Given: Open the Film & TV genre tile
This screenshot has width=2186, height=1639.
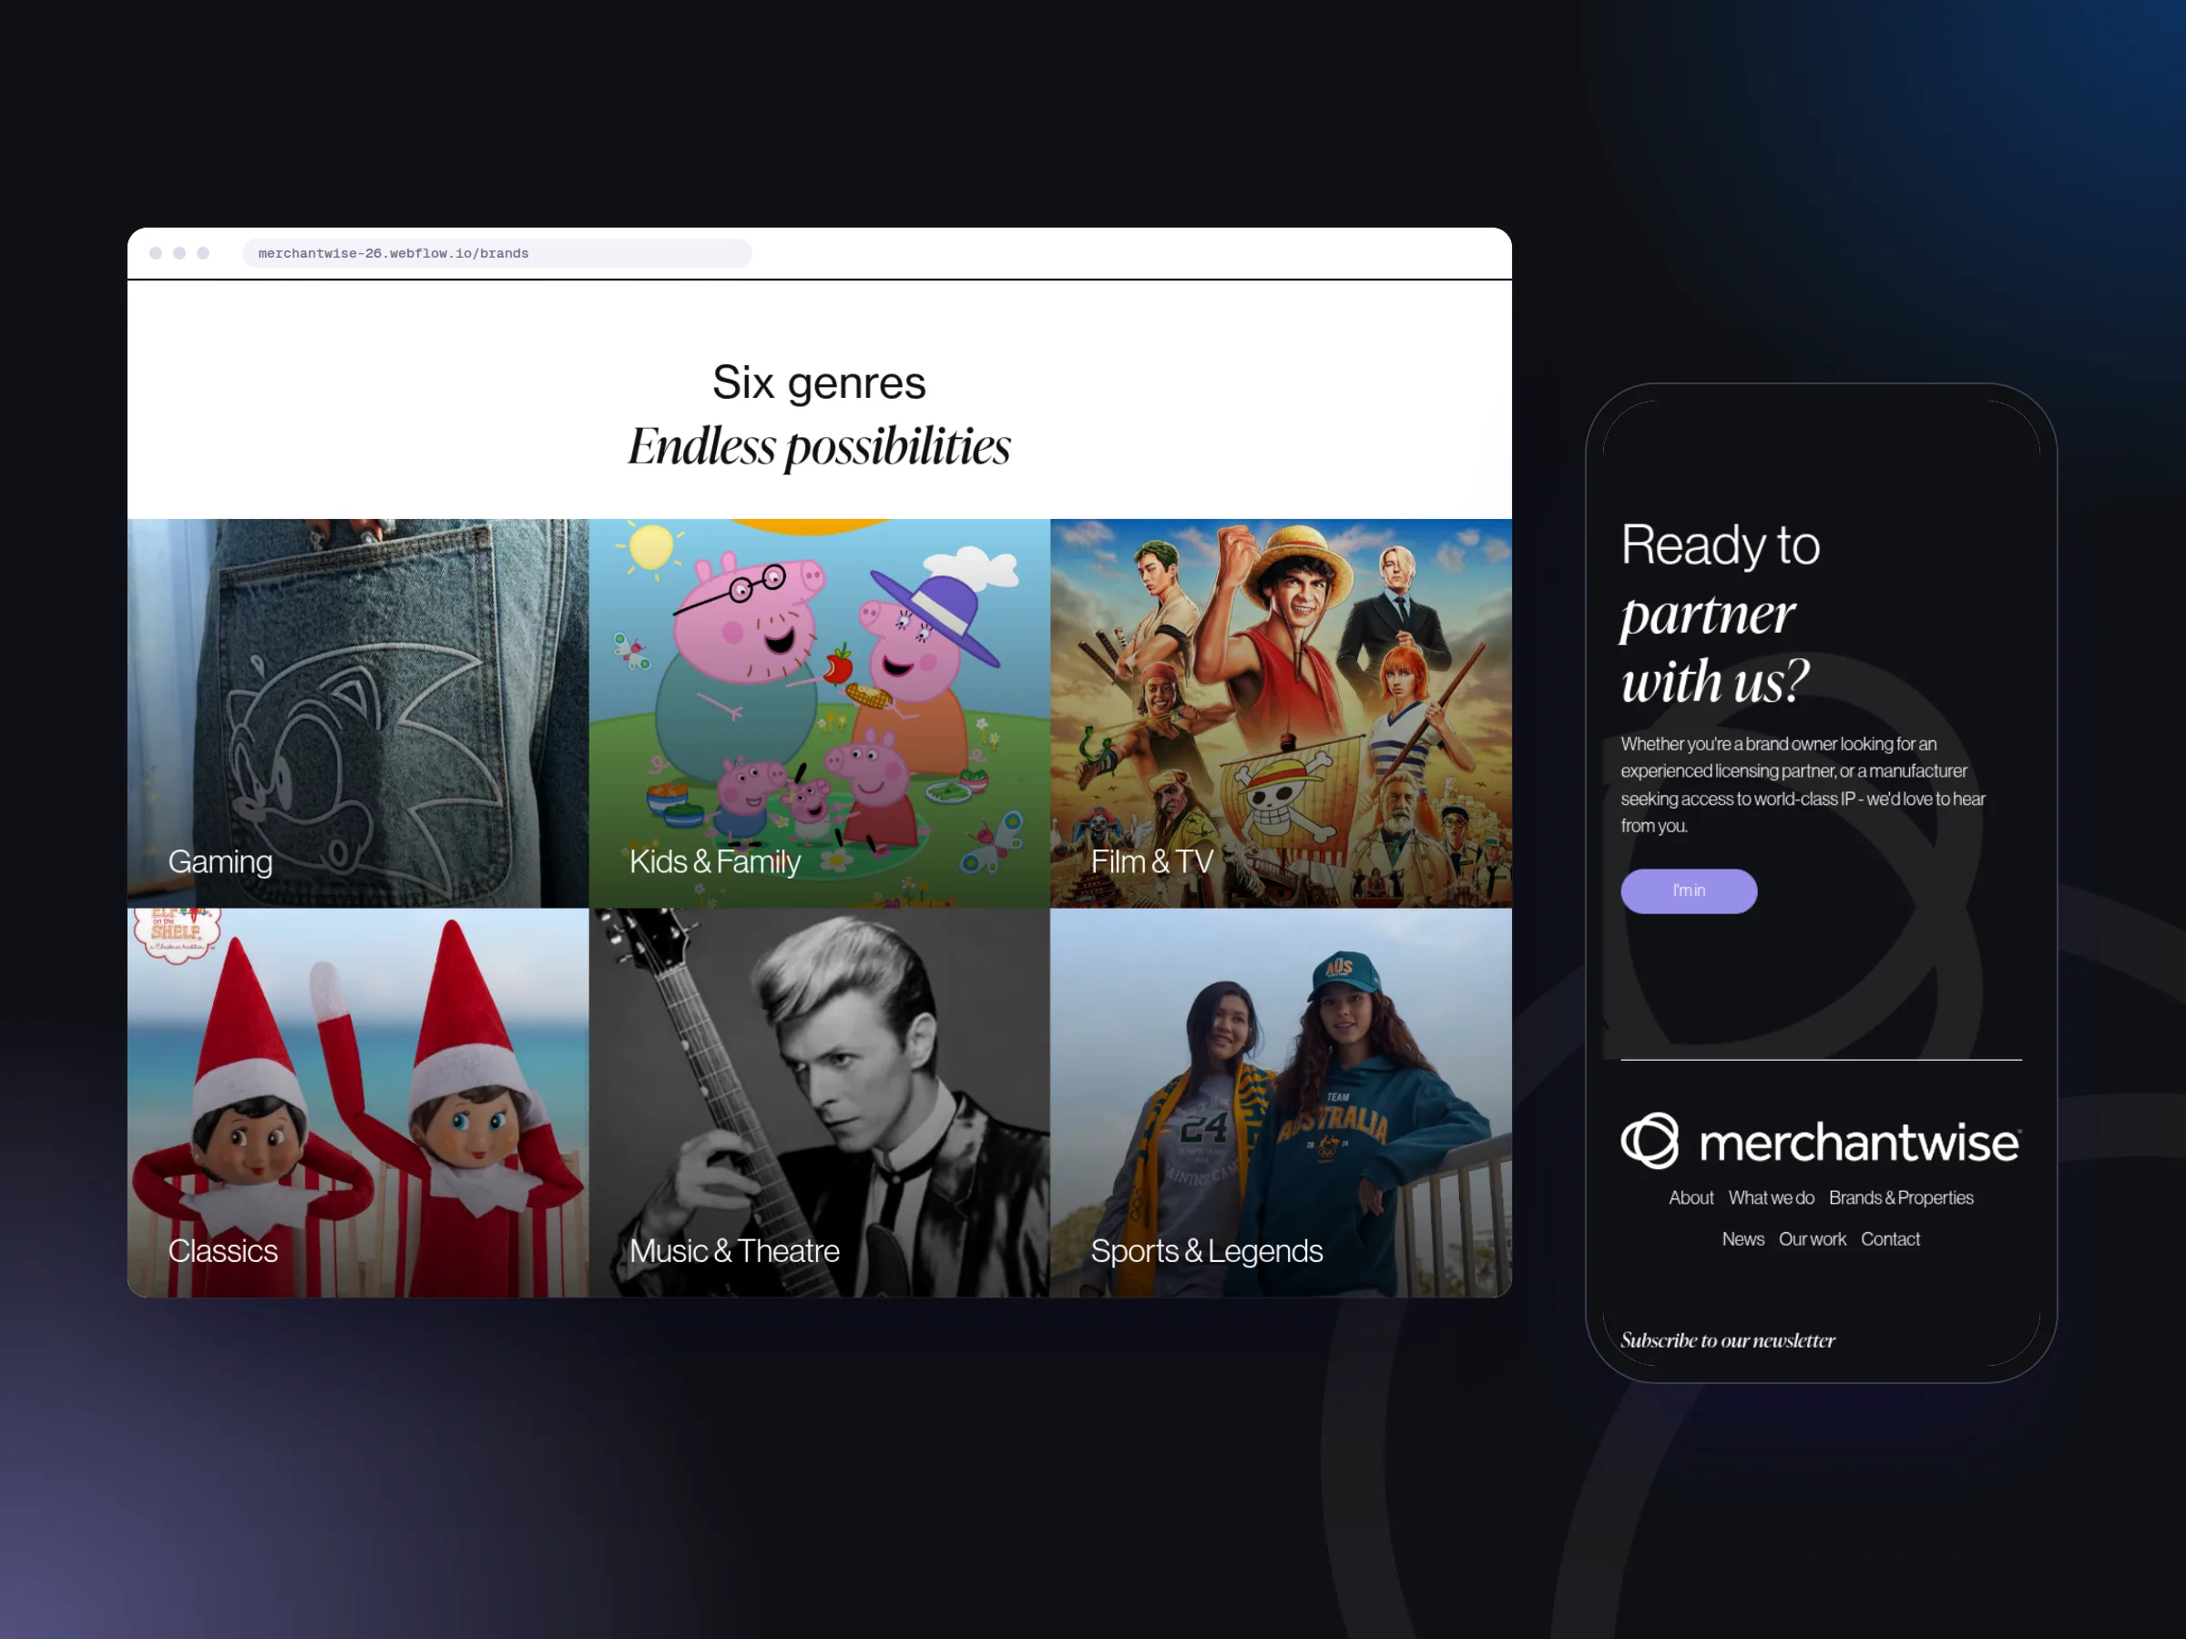Looking at the screenshot, I should coord(1281,713).
